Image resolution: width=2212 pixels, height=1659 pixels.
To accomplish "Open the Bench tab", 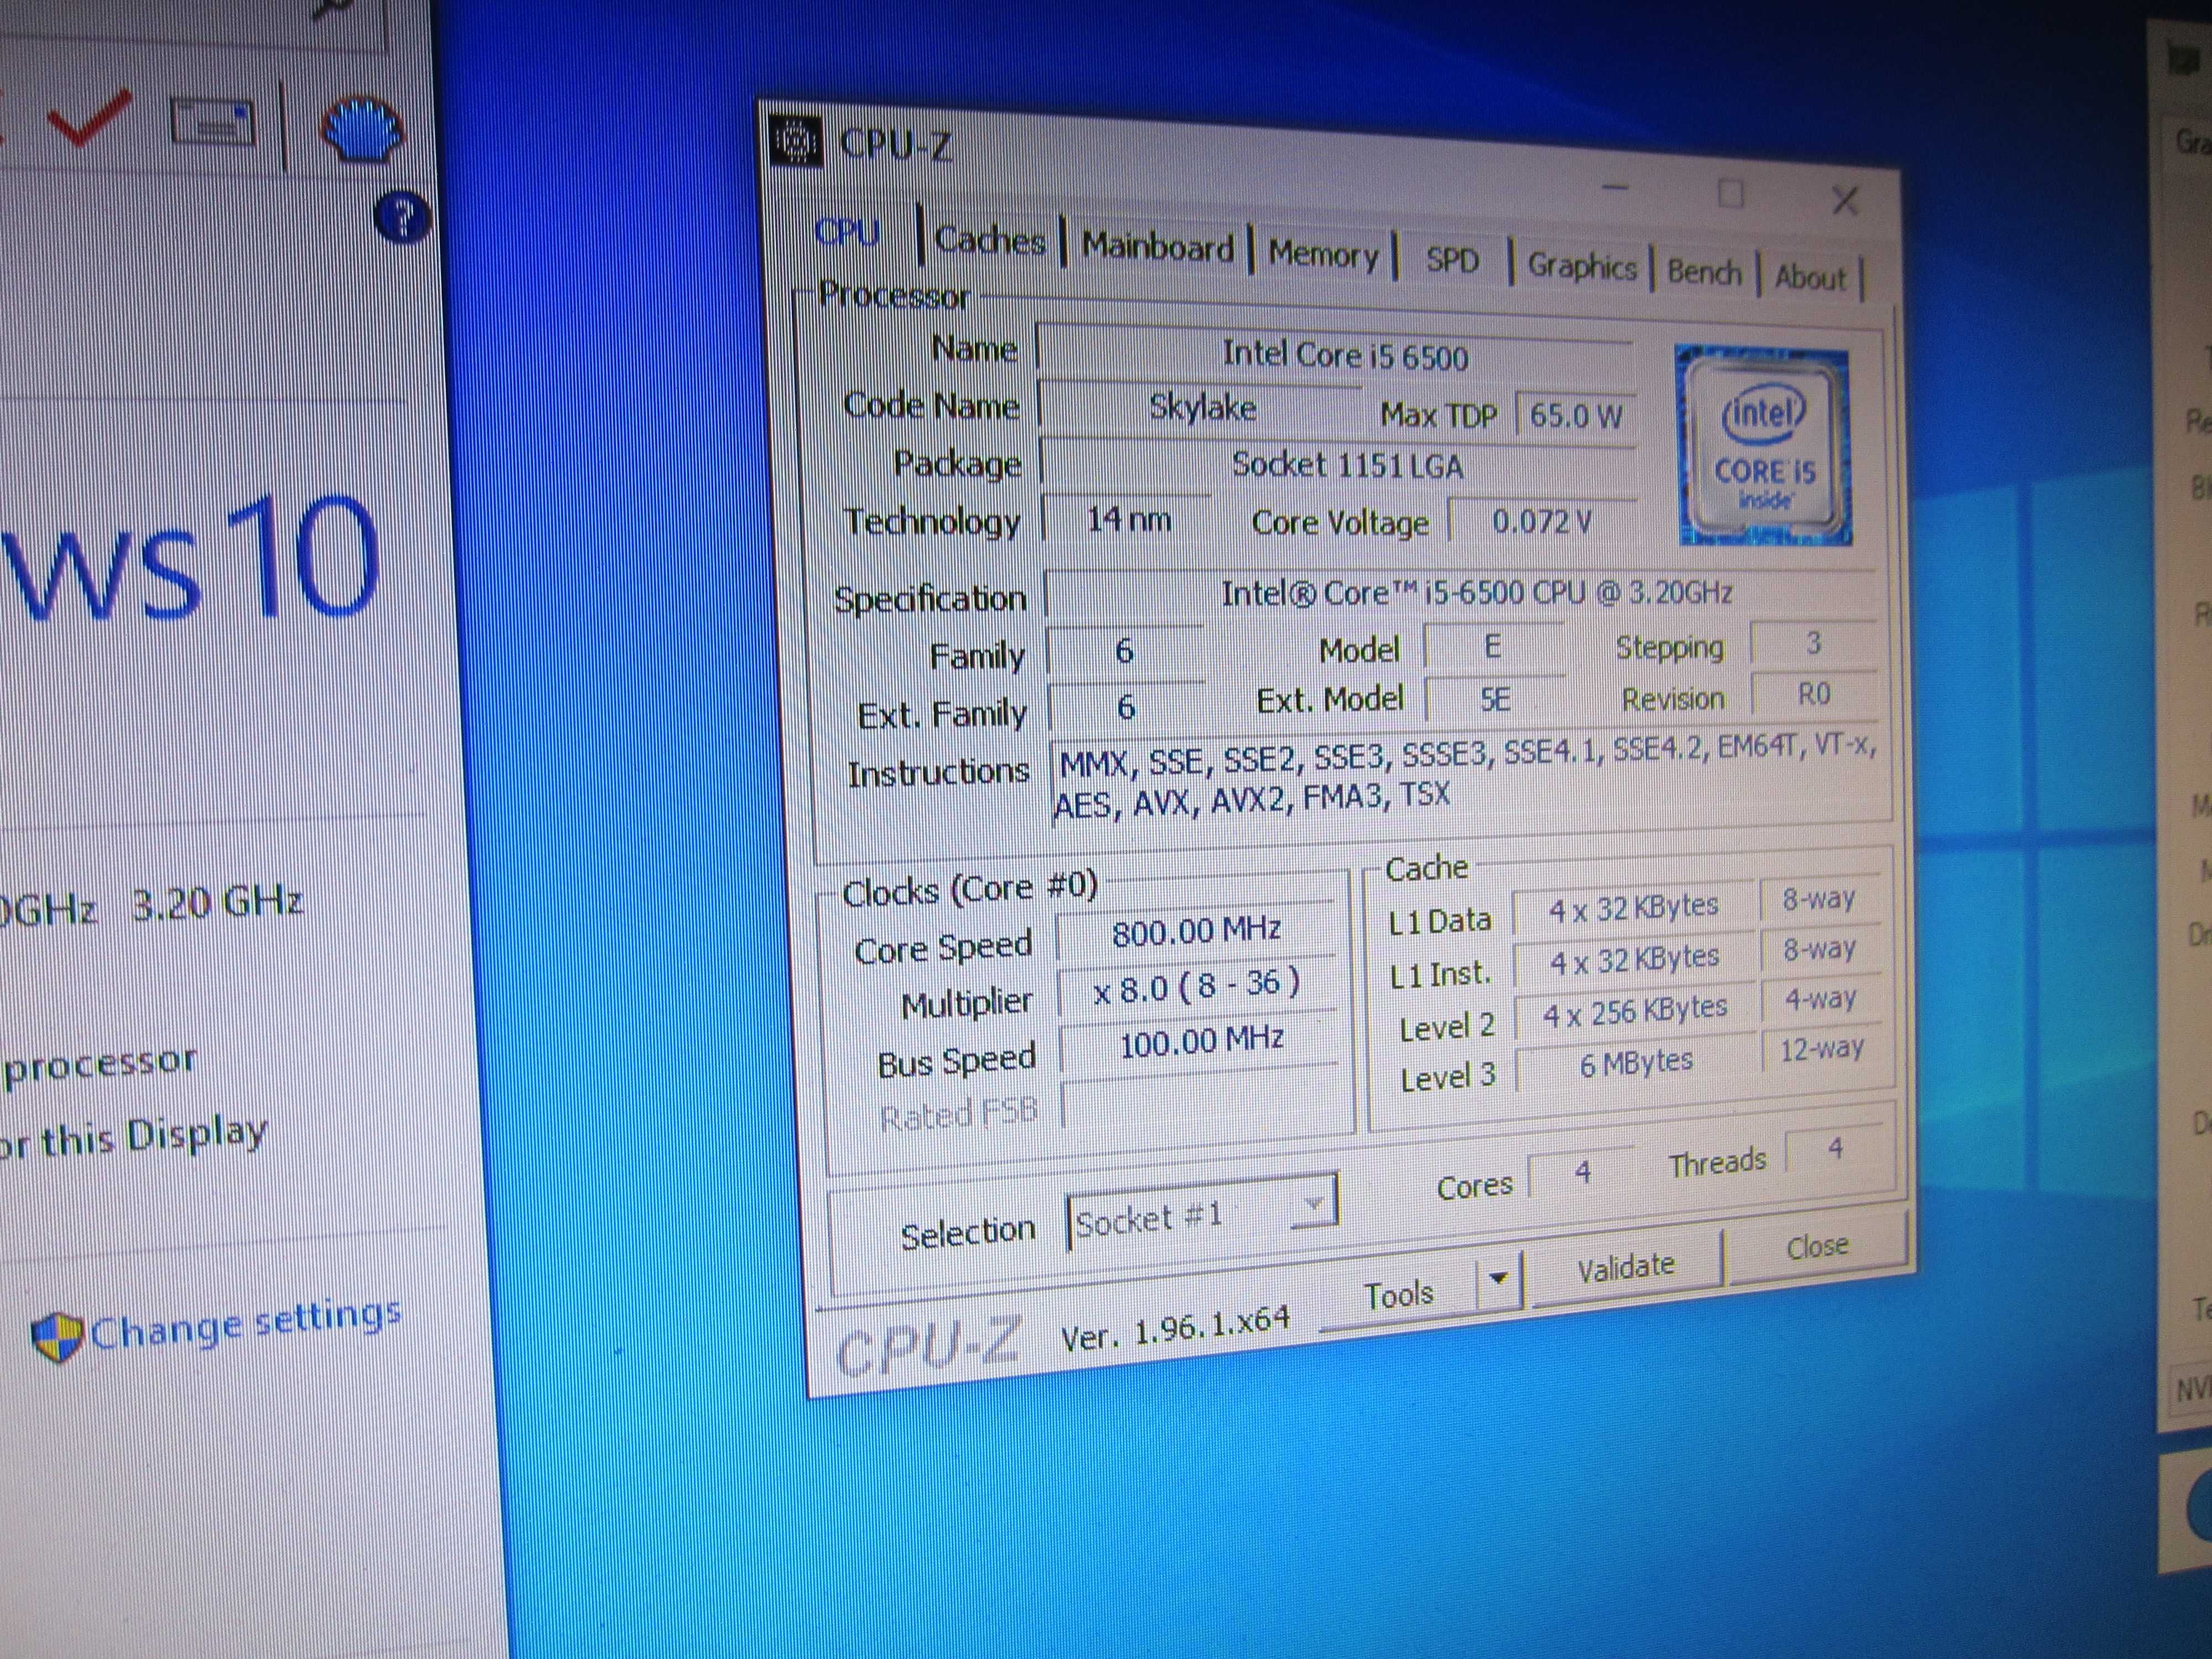I will pyautogui.click(x=1704, y=272).
